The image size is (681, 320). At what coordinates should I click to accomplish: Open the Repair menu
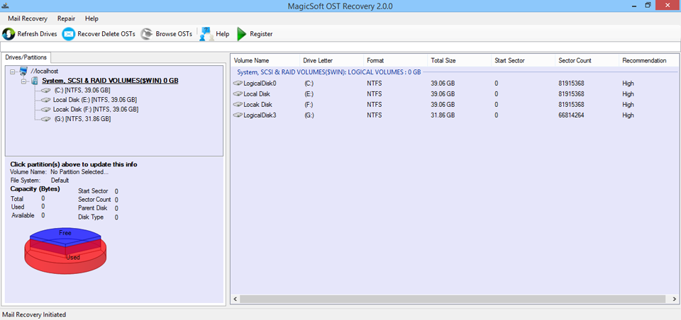tap(66, 18)
